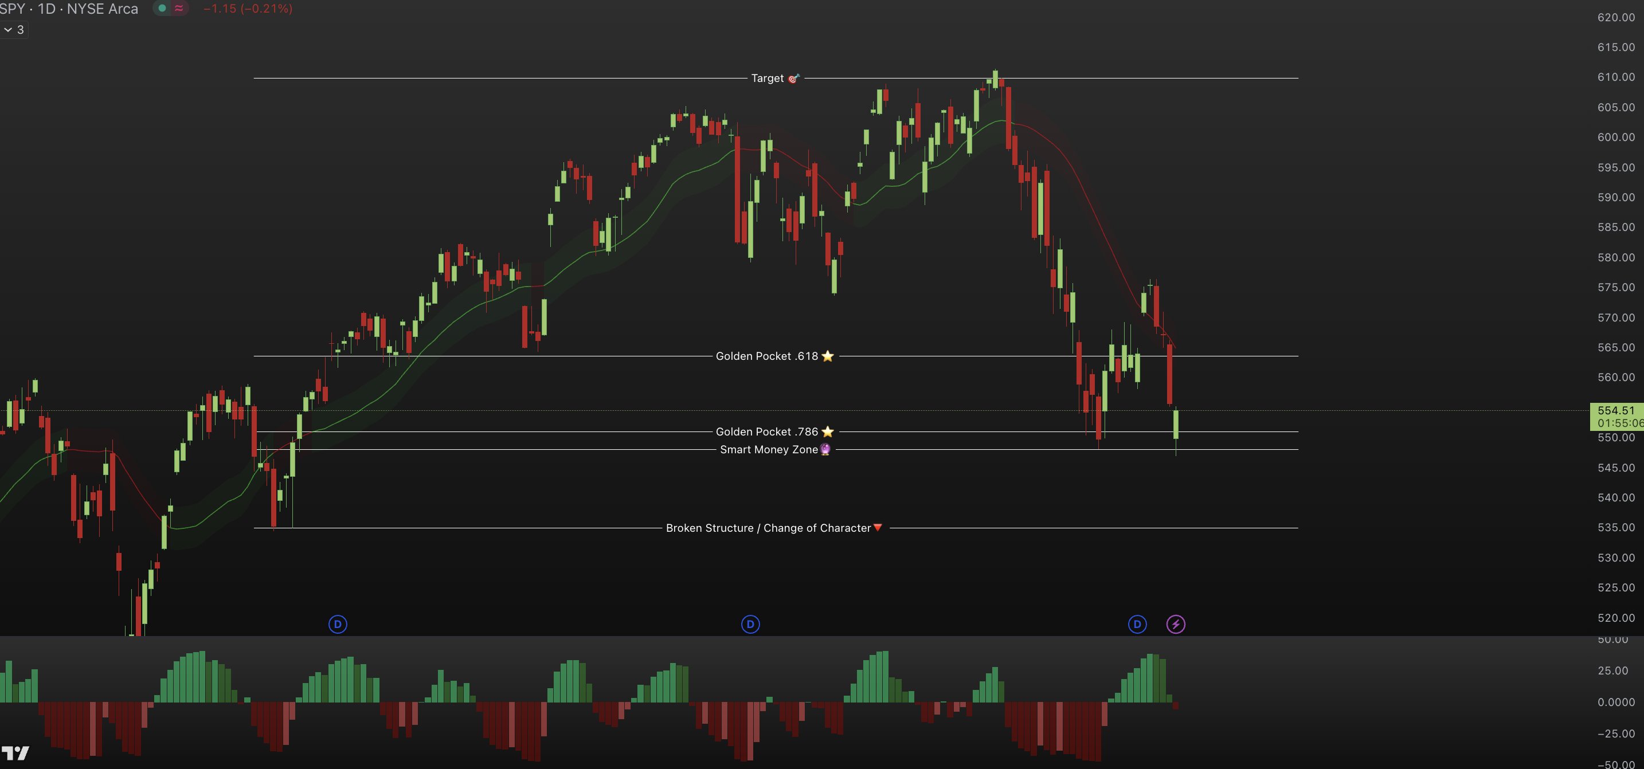Click the leftmost dividend D marker
Screen dimensions: 1644x769
pos(338,624)
